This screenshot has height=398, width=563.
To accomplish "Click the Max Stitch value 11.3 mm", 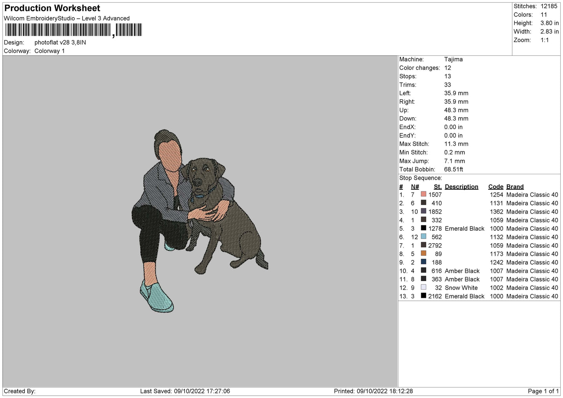I will [x=456, y=144].
